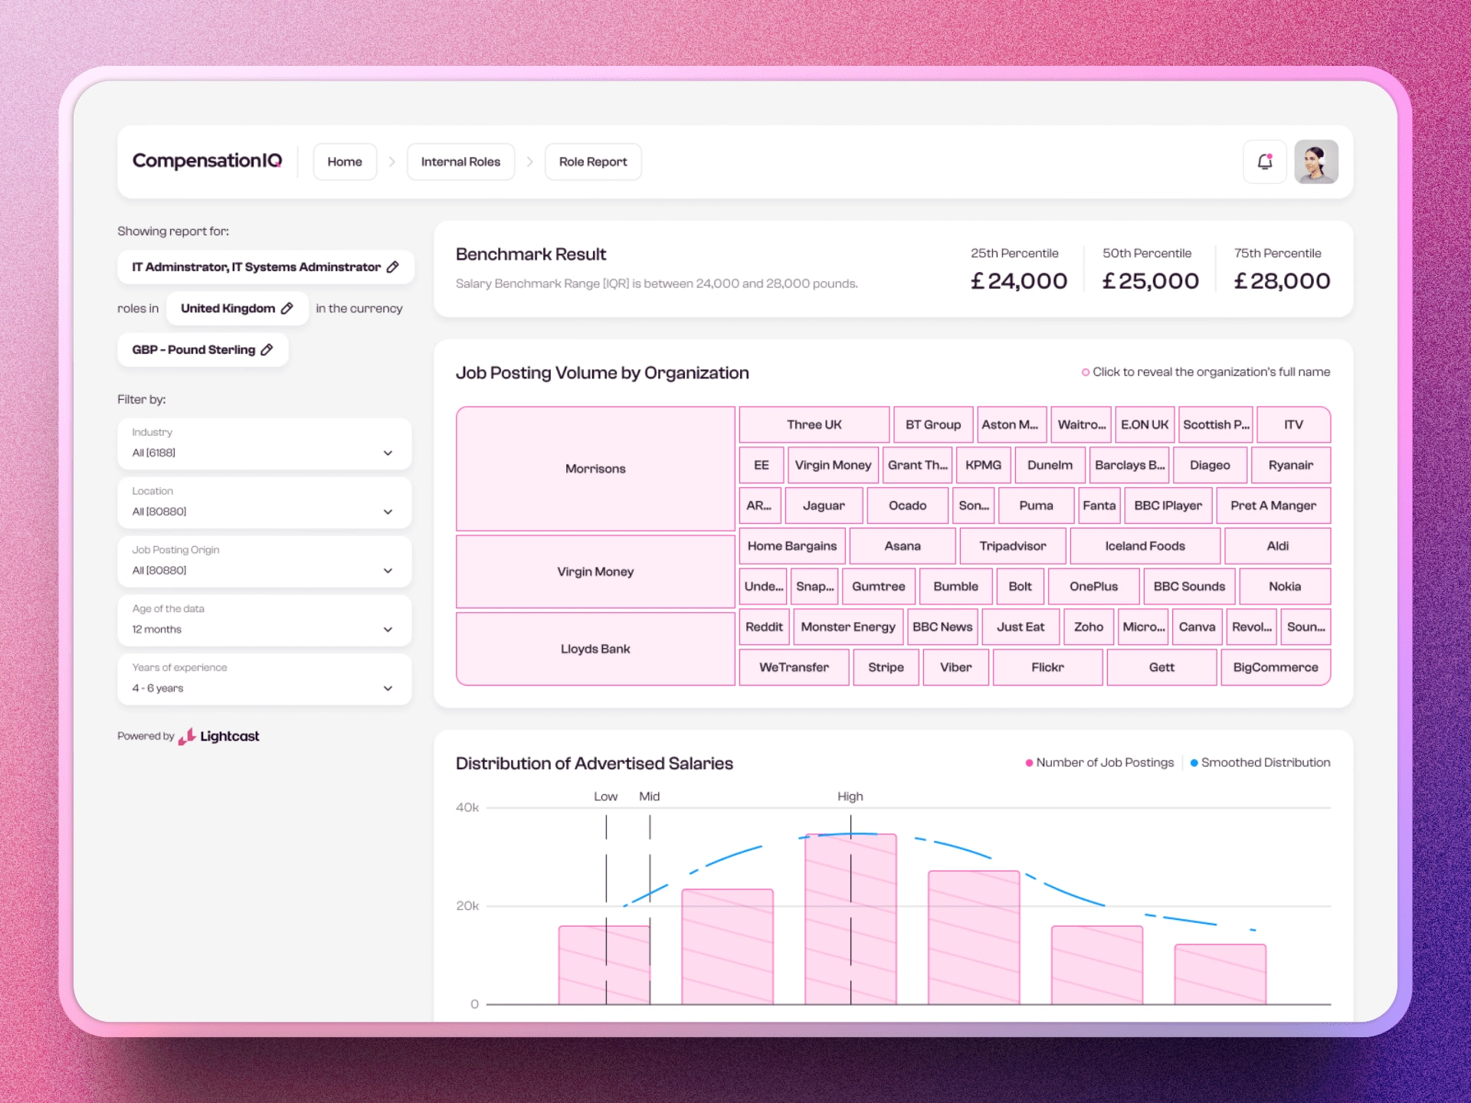This screenshot has width=1471, height=1103.
Task: Toggle Smoothed Distribution legend
Action: point(1260,763)
